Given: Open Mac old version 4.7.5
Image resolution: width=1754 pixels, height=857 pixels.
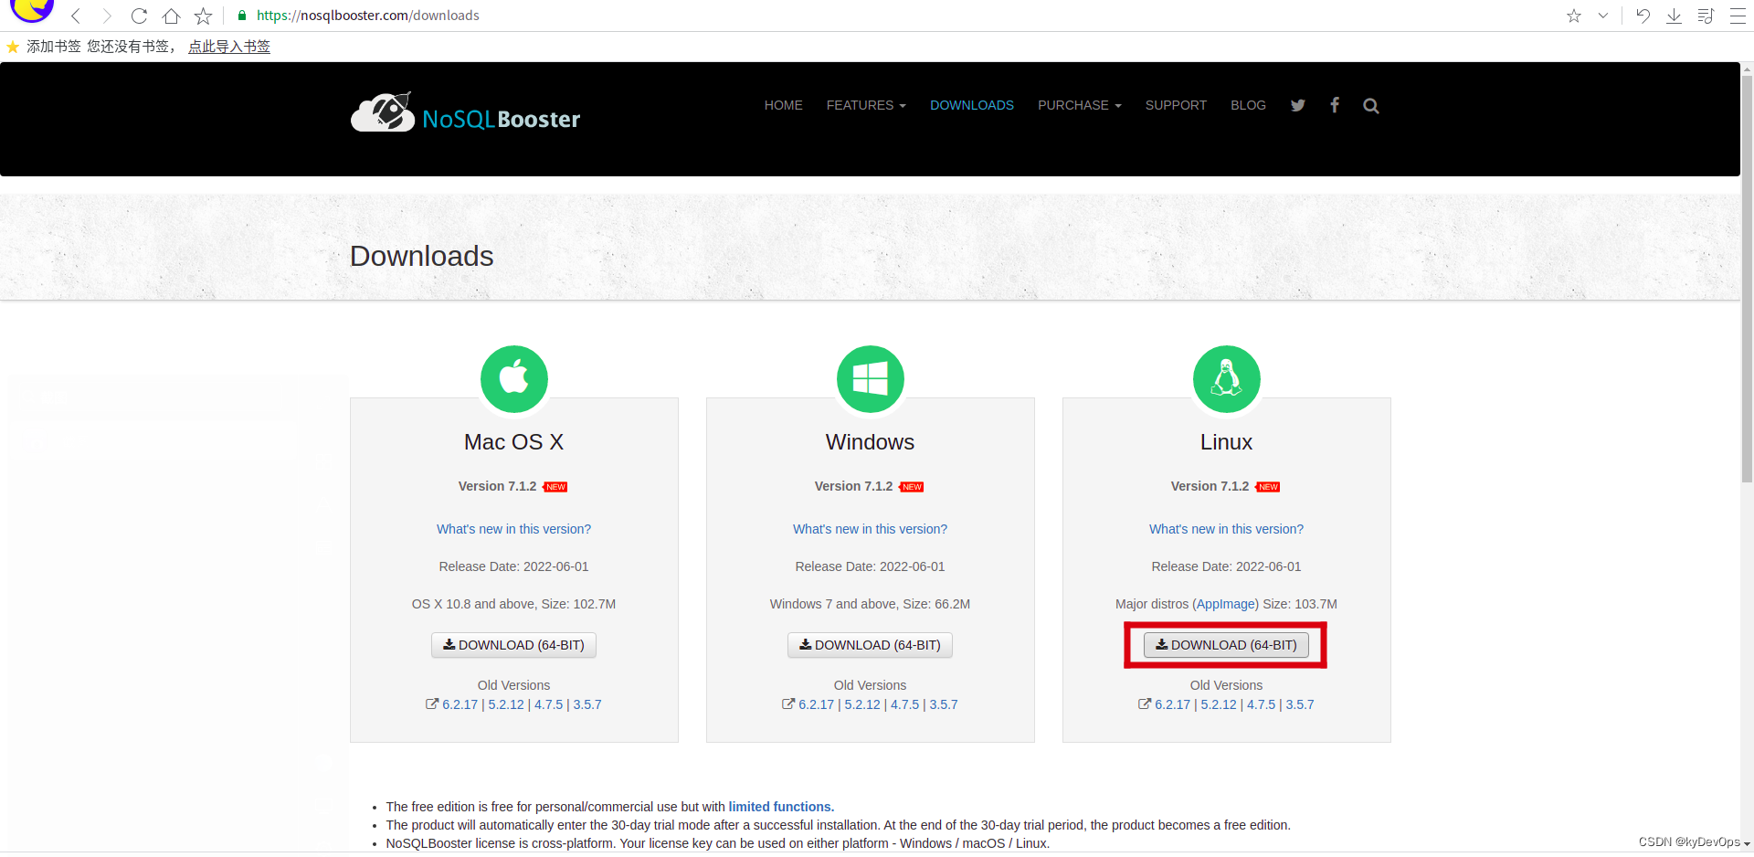Looking at the screenshot, I should (548, 704).
